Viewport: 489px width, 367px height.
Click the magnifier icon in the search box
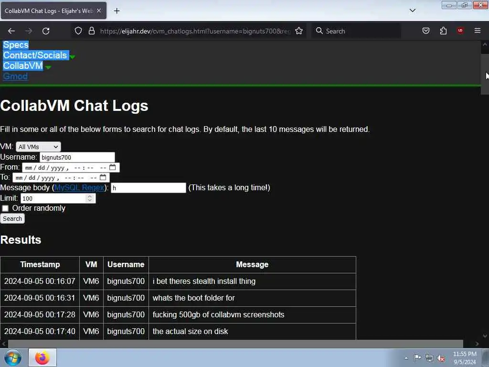point(319,31)
